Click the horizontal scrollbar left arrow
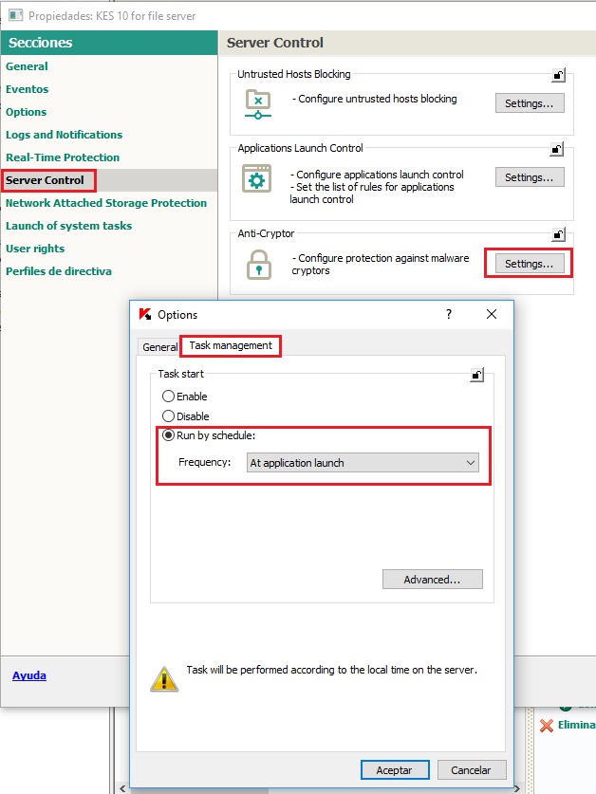596x794 pixels. point(122,789)
